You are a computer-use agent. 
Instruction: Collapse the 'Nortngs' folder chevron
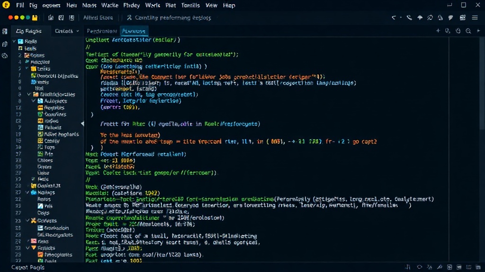[27, 193]
